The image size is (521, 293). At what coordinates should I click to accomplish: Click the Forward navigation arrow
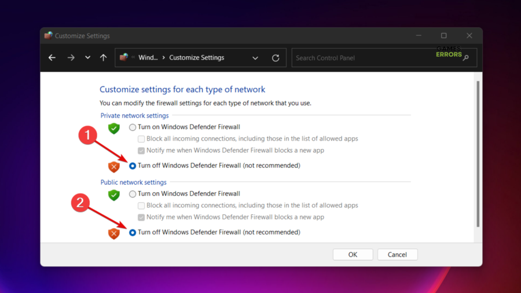[x=71, y=58]
